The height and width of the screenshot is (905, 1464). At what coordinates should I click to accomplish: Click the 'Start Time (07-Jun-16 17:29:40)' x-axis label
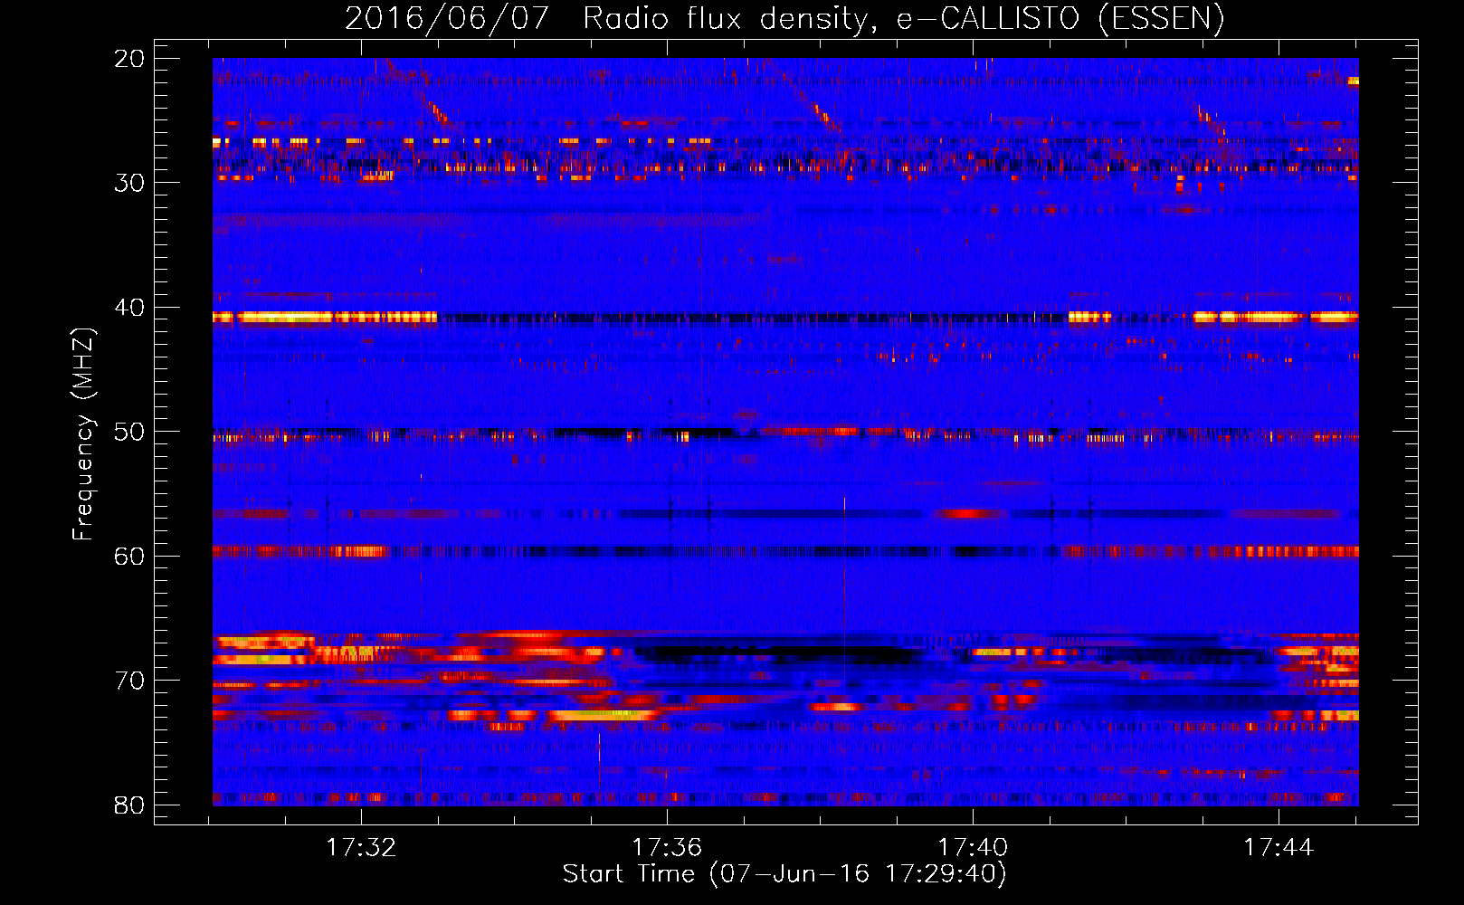click(784, 874)
